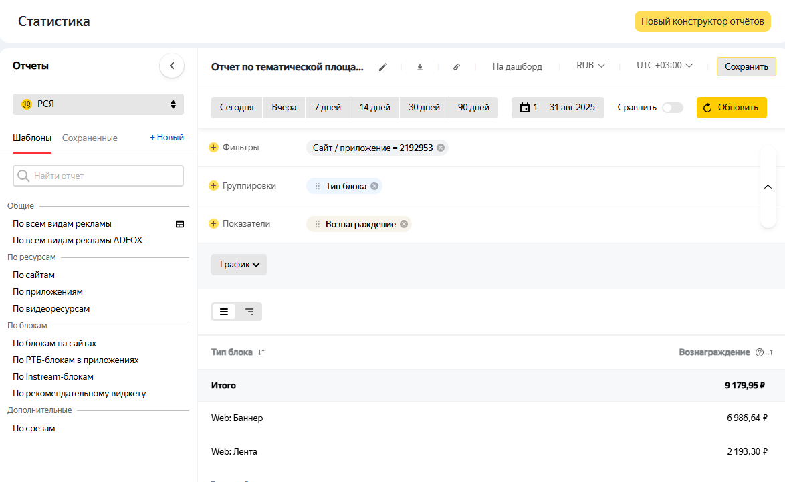Open the RUB currency dropdown
This screenshot has height=482, width=785.
click(x=590, y=66)
